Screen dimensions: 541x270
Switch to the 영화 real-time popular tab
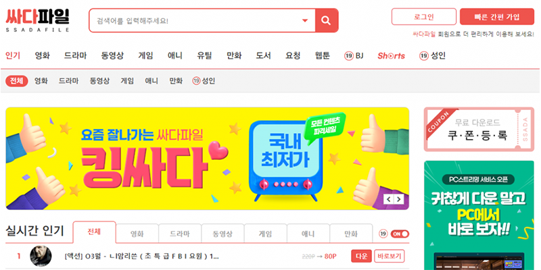coord(137,234)
